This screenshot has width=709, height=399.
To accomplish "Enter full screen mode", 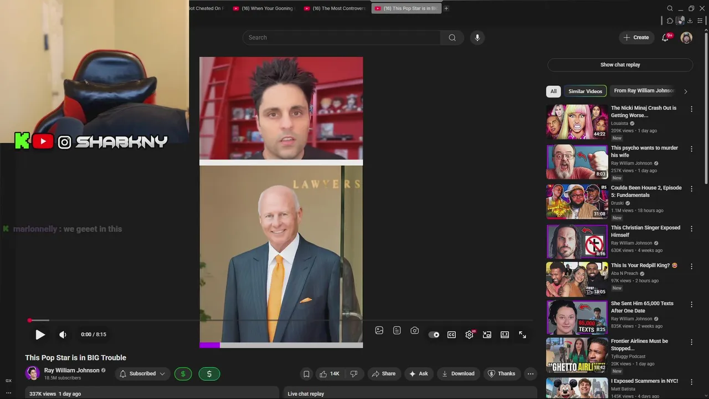I will tap(522, 335).
